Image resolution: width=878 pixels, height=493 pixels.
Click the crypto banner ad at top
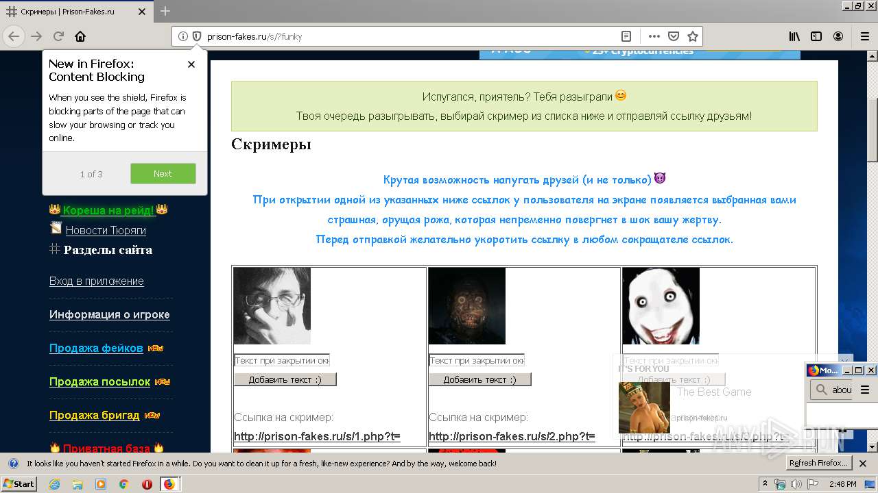pos(640,55)
